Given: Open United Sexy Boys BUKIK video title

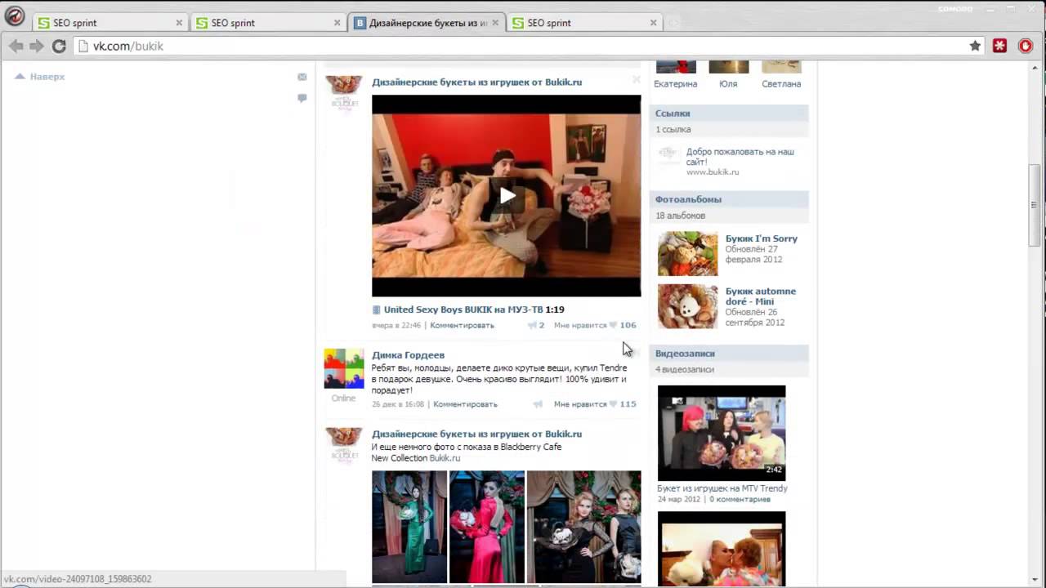Looking at the screenshot, I should tap(464, 310).
